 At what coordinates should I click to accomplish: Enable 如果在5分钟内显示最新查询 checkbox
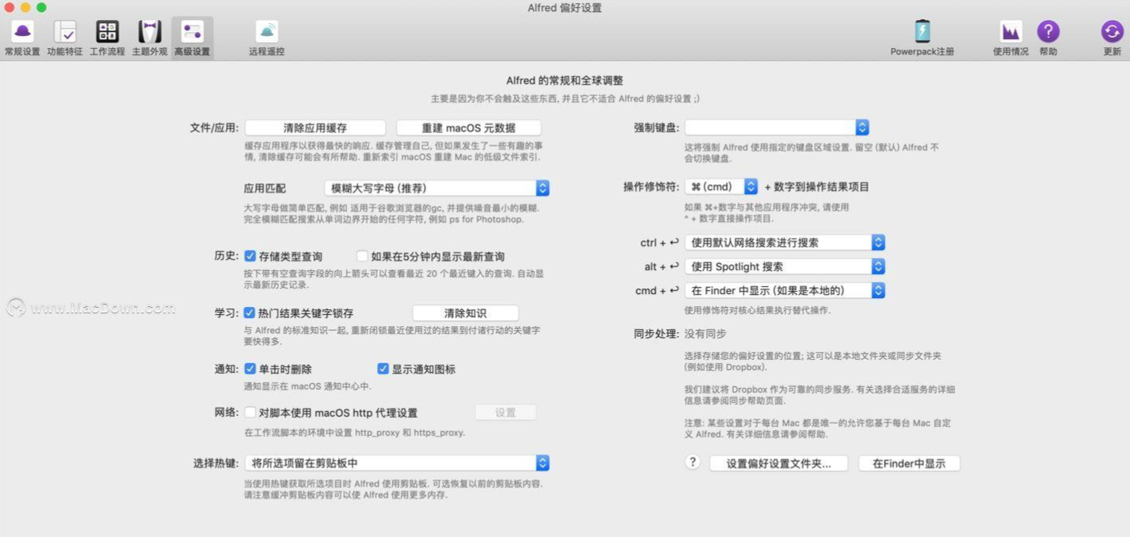[x=362, y=256]
